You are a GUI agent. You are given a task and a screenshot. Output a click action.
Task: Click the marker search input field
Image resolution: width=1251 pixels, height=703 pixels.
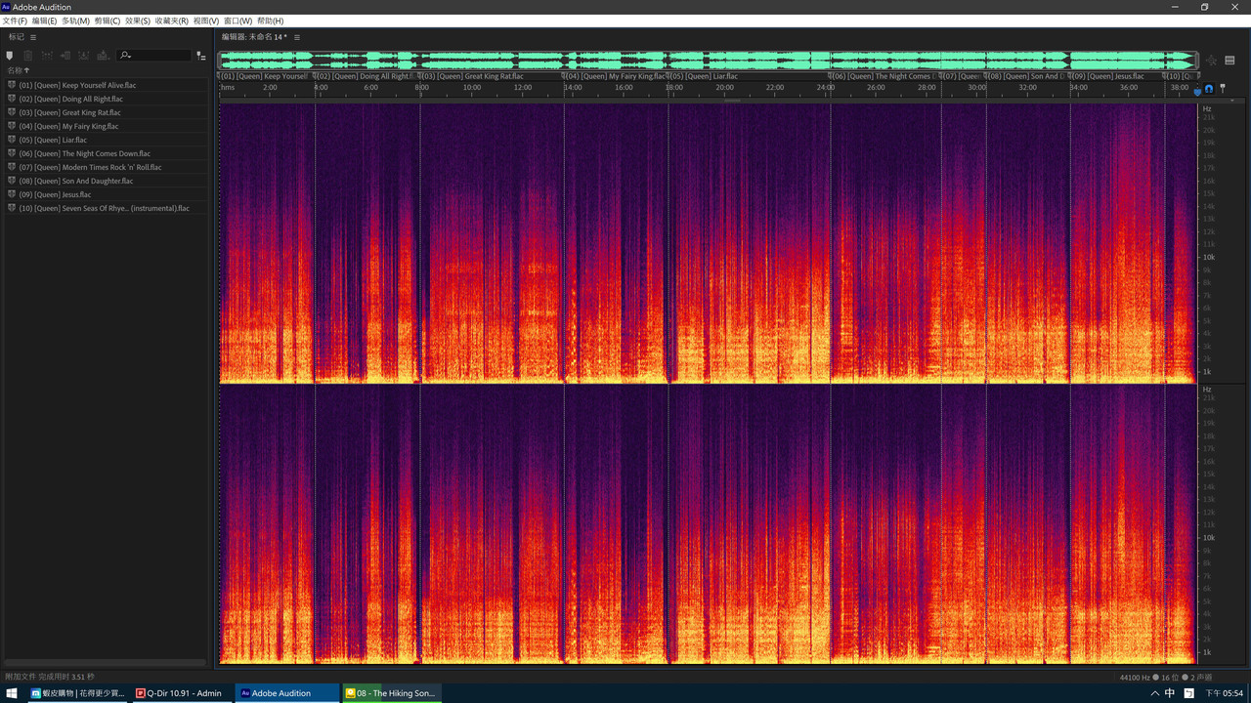pyautogui.click(x=154, y=56)
